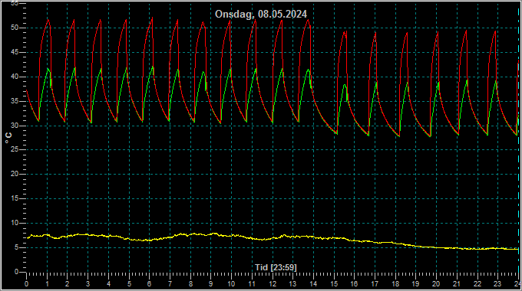Click the yellow temperature curve near hour 12
The image size is (522, 291).
273,238
